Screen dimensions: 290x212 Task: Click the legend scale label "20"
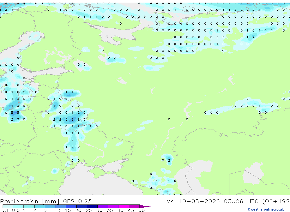tap(78, 210)
